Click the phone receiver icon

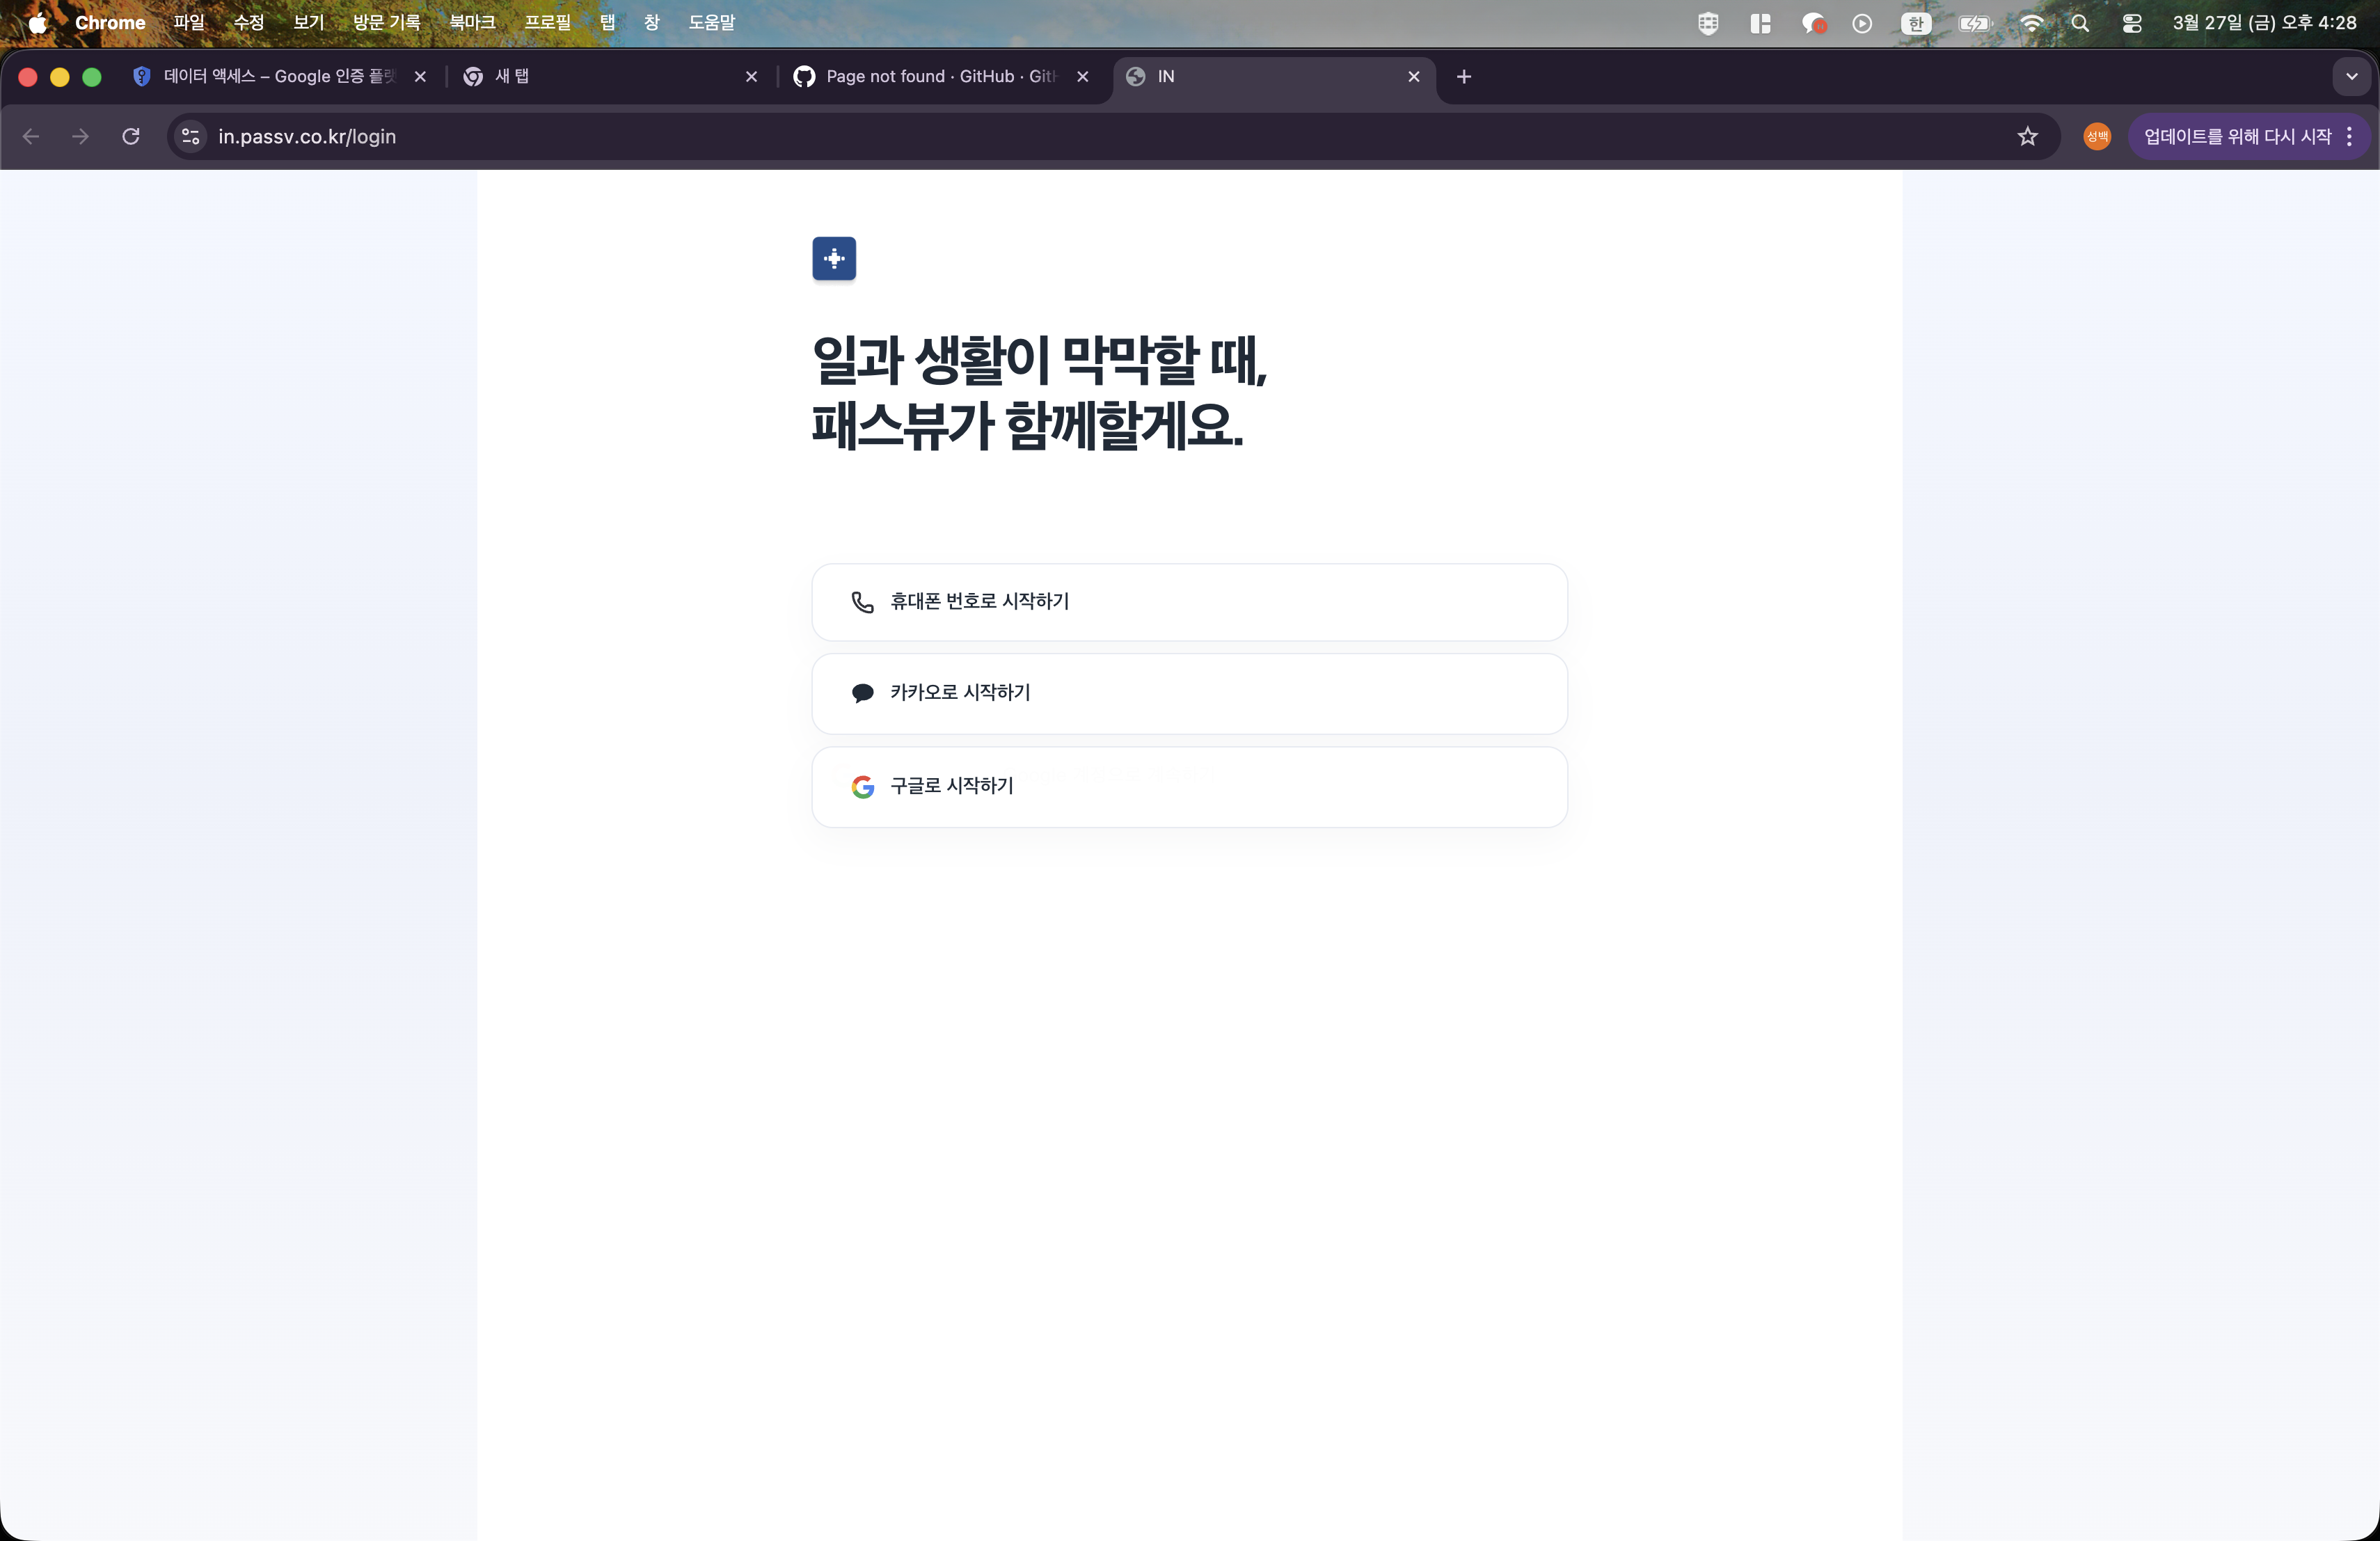point(862,601)
